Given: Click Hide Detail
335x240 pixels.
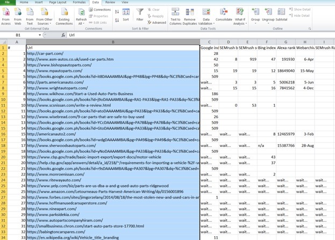Looking at the screenshot, I should (299, 16).
